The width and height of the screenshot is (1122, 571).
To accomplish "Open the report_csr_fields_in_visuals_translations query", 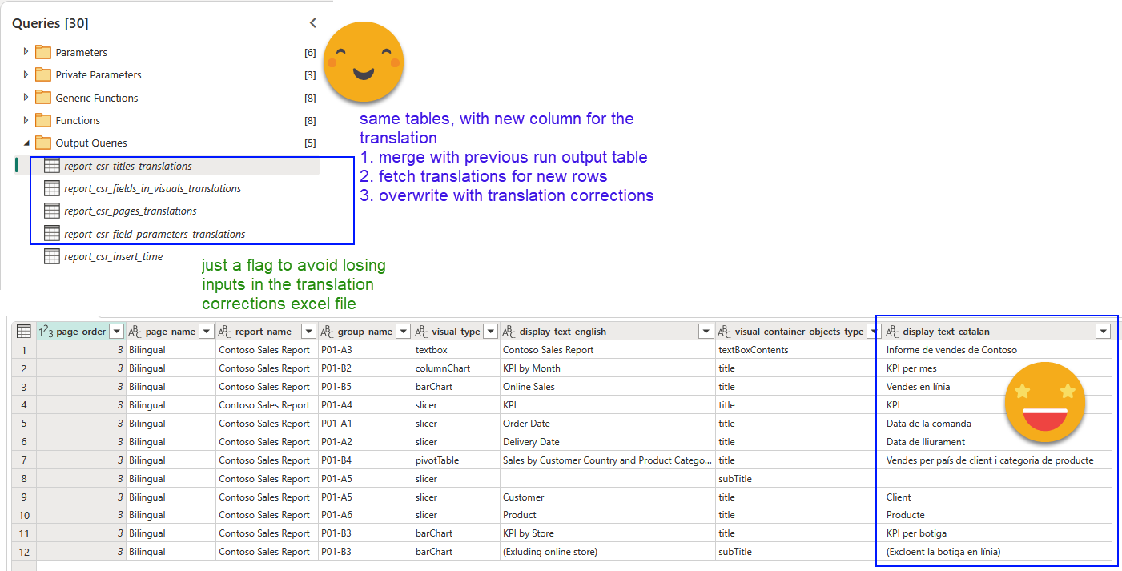I will point(152,189).
